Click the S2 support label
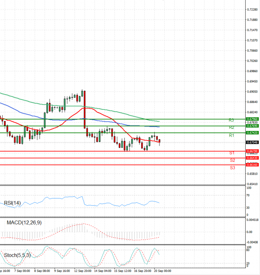The image size is (260, 275). (x=232, y=160)
